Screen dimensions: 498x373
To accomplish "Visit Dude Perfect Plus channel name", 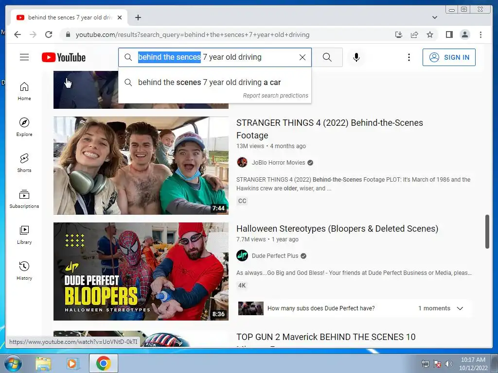I will point(275,256).
